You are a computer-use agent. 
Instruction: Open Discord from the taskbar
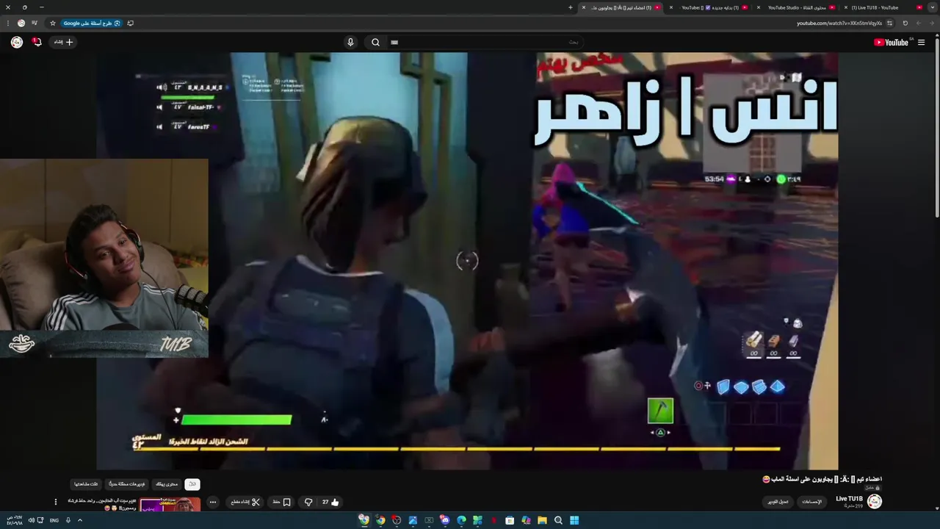click(445, 520)
